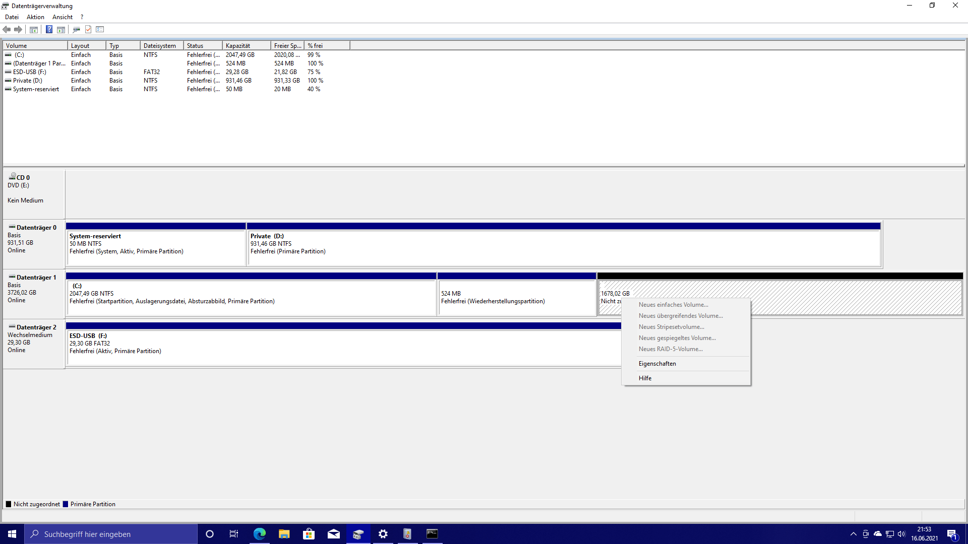The width and height of the screenshot is (968, 544).
Task: Select the Private (D:) row in volume list
Action: [28, 81]
